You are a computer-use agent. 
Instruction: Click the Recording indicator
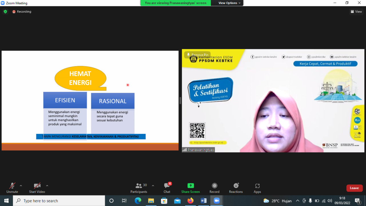(x=22, y=11)
